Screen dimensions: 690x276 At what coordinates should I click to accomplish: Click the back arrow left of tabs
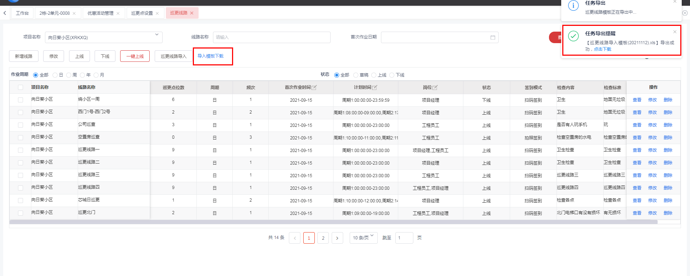click(x=5, y=13)
